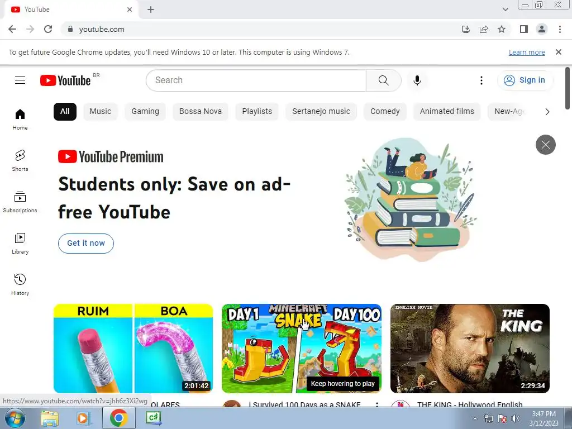Click the network icon in system tray
Image resolution: width=572 pixels, height=429 pixels.
(488, 418)
